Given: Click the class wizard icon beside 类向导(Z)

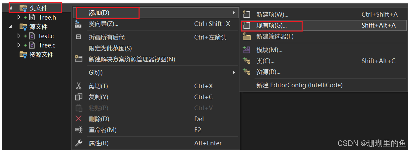Looking at the screenshot, I should 79,24.
